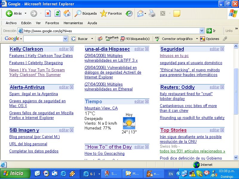This screenshot has height=179, width=239.
Task: Expand the address bar URL dropdown
Action: point(202,31)
